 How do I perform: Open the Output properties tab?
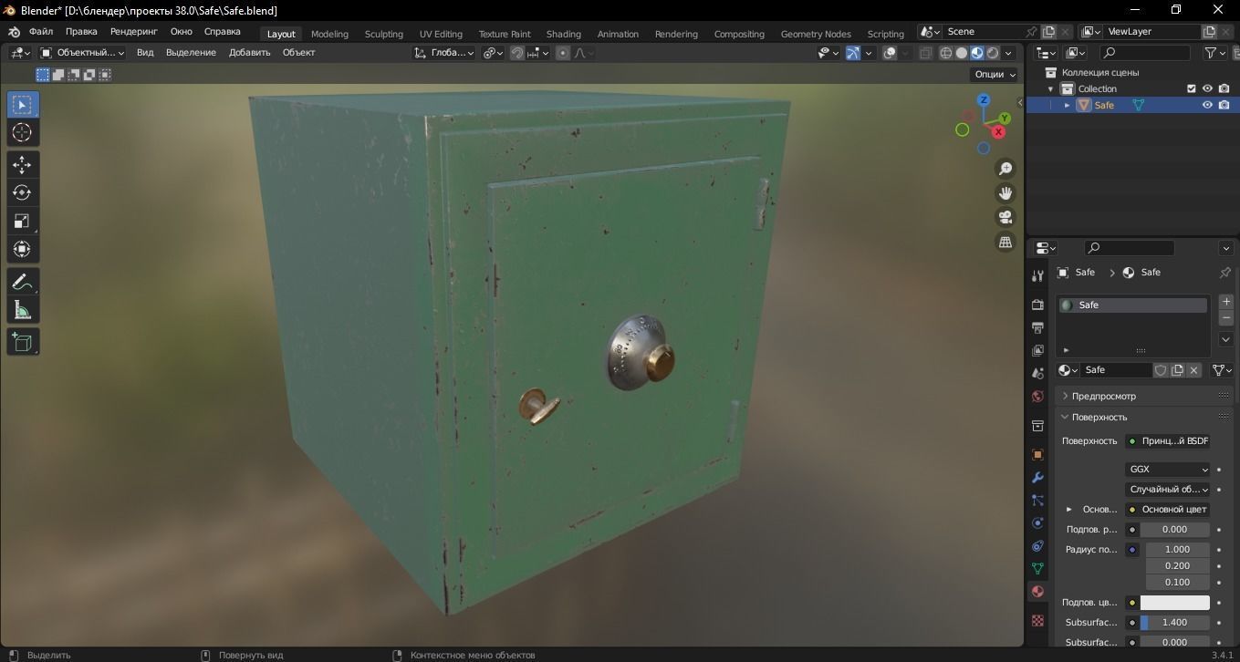[1037, 327]
